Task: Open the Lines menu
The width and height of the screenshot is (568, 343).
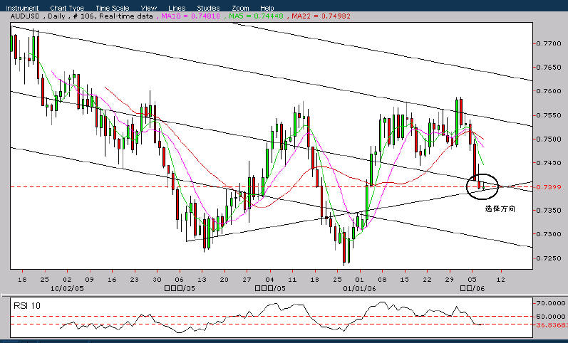Action: (x=177, y=8)
